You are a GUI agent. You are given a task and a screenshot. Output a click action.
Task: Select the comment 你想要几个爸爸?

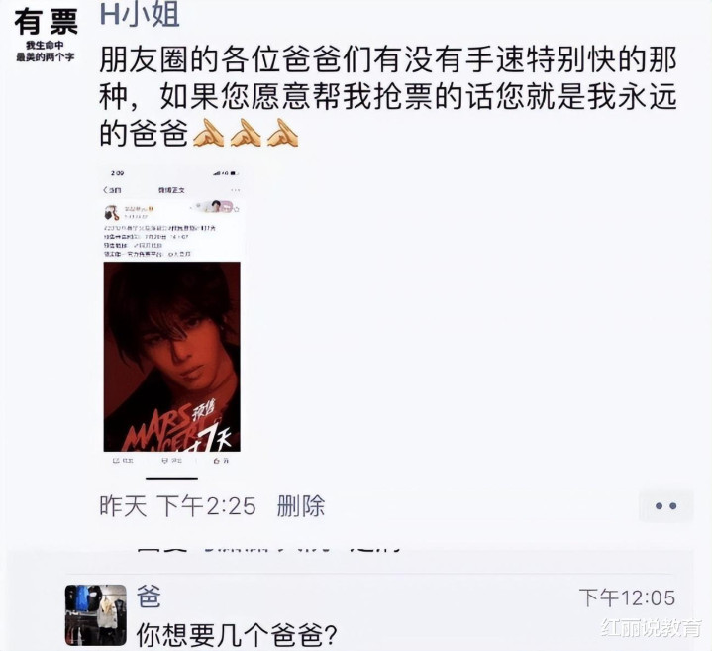pyautogui.click(x=236, y=634)
